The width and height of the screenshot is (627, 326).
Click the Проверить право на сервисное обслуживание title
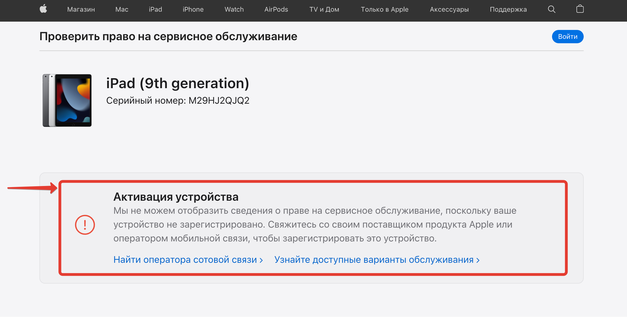168,37
